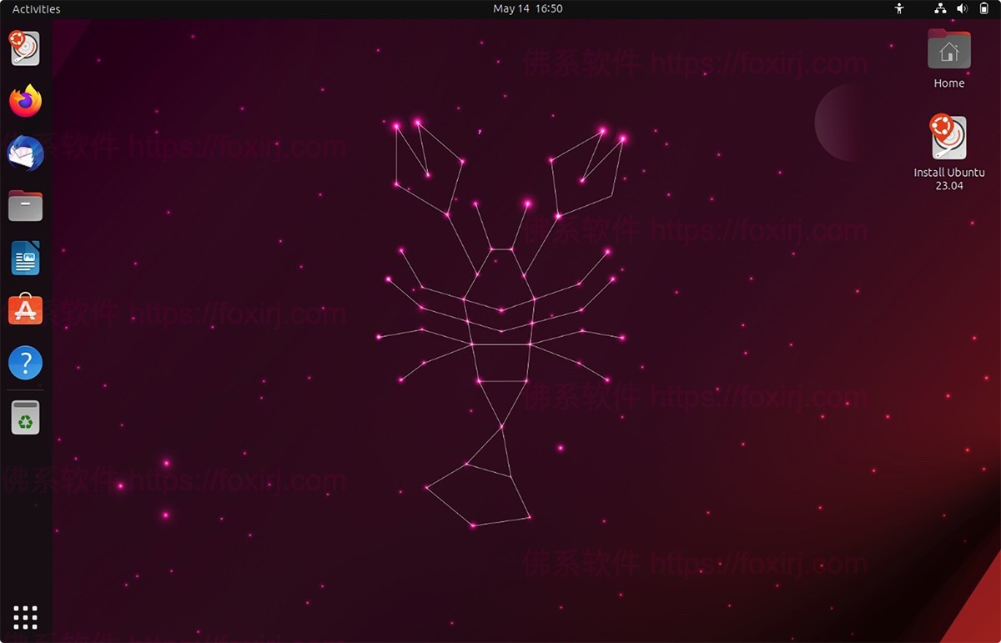Click the battery icon in top bar

(983, 9)
